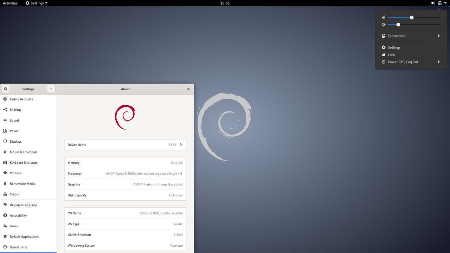
Task: Click the About title in window header
Action: 126,89
